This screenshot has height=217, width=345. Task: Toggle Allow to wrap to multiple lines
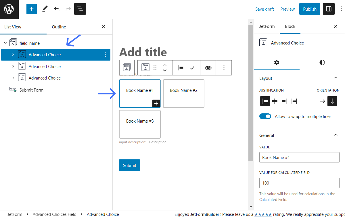265,116
